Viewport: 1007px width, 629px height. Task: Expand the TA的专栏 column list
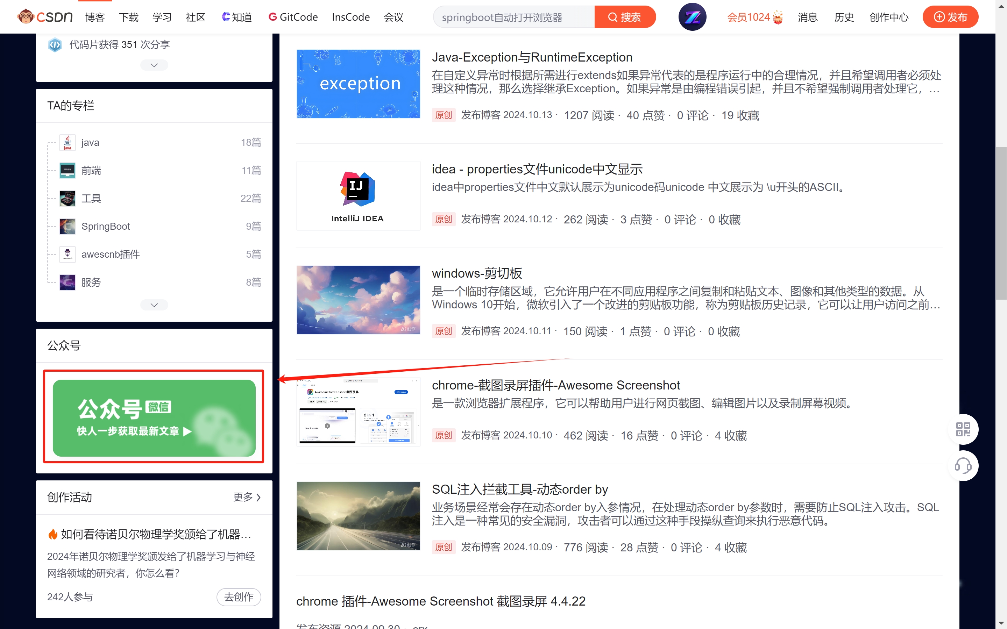pos(154,305)
